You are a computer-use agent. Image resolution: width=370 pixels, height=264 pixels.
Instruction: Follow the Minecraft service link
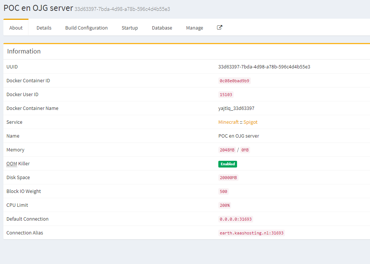[228, 122]
